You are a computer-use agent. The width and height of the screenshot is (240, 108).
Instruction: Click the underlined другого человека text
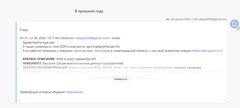(x=187, y=67)
